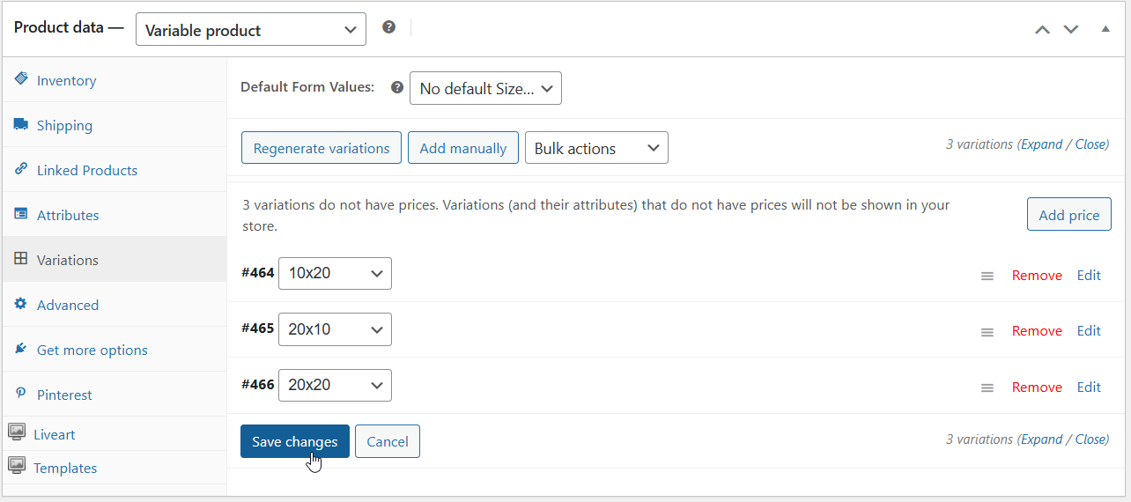The image size is (1131, 502).
Task: Edit variation #466
Action: 1089,387
